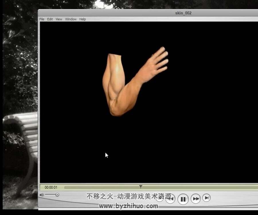
Task: Click the fast forward button
Action: (196, 199)
